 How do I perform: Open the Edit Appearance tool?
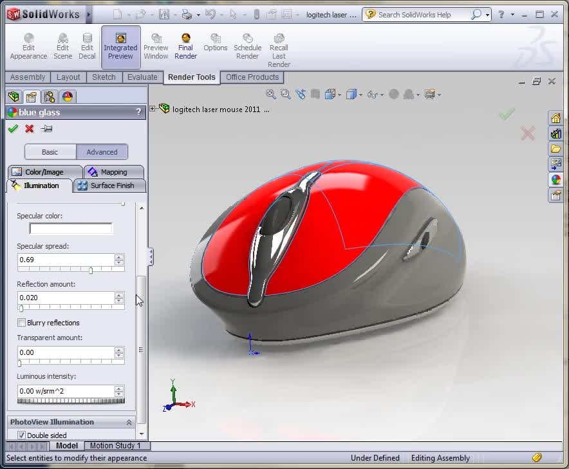pos(29,46)
